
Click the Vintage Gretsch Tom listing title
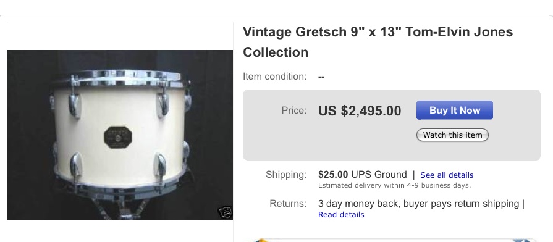(x=378, y=42)
